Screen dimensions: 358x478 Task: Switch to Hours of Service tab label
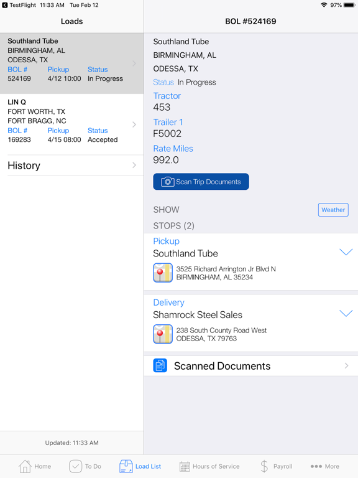coord(216,466)
